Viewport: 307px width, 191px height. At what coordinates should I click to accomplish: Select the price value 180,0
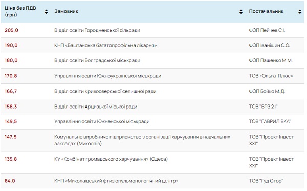coord(11,60)
